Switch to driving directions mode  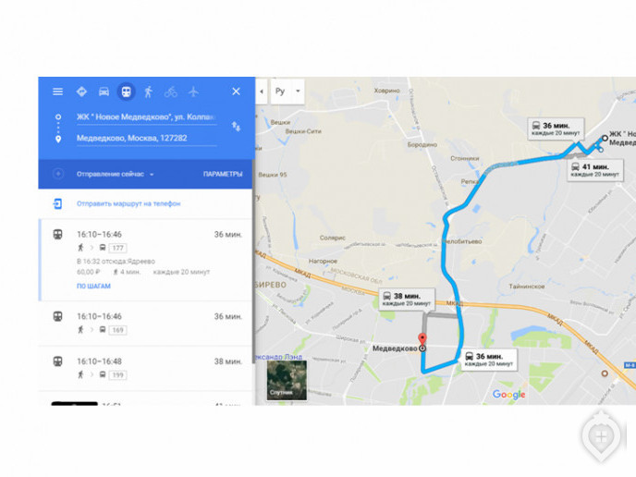[104, 92]
